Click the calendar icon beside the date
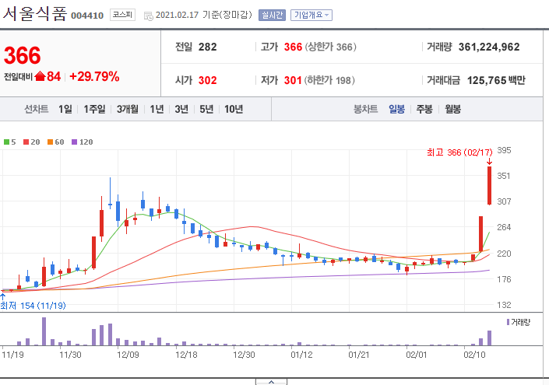Image resolution: width=549 pixels, height=385 pixels. [x=149, y=16]
